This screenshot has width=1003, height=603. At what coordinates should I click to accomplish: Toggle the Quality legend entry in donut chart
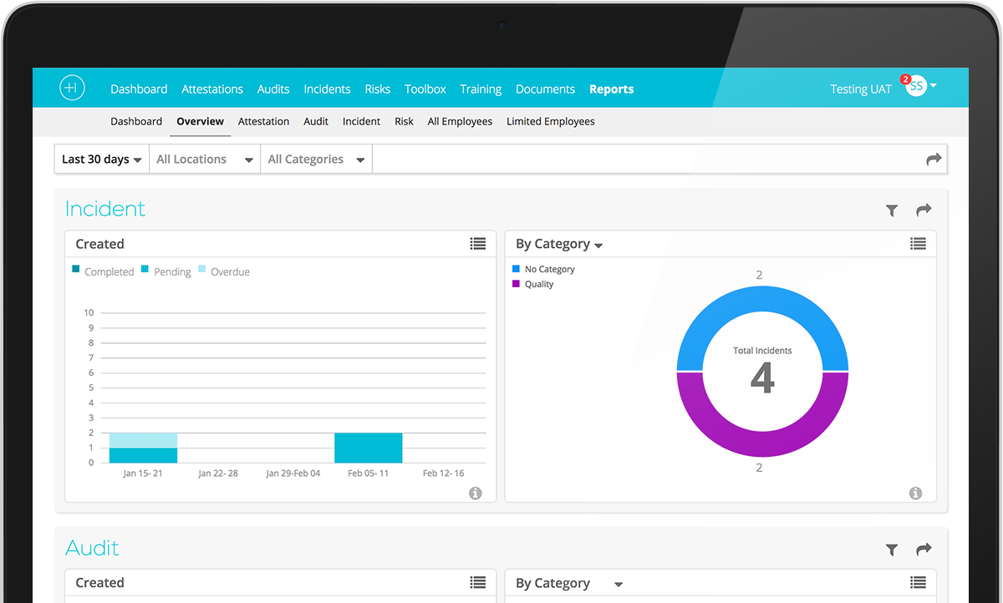(x=533, y=284)
